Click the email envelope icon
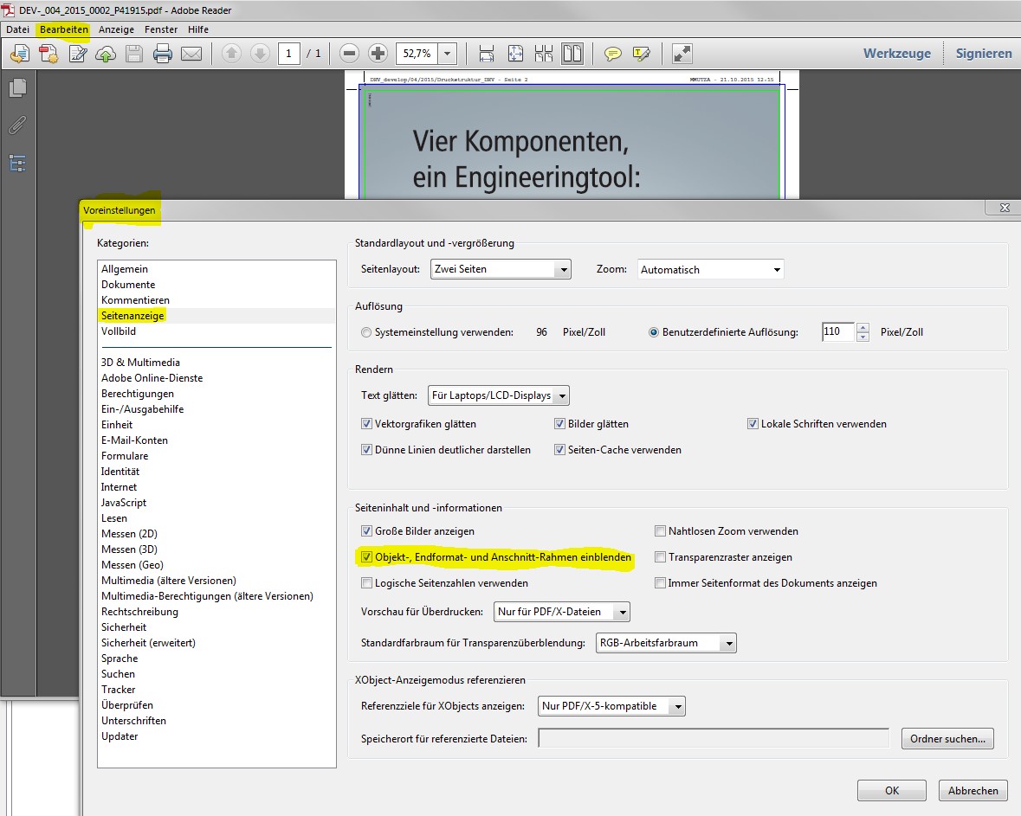This screenshot has width=1021, height=816. tap(191, 54)
